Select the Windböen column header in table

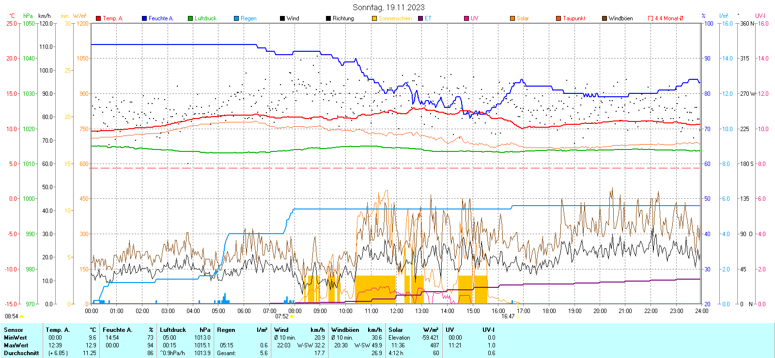[x=345, y=330]
